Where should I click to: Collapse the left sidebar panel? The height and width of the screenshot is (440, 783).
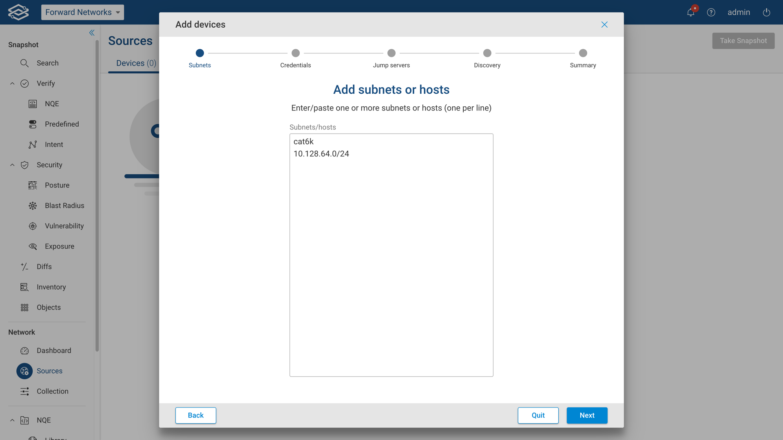92,33
